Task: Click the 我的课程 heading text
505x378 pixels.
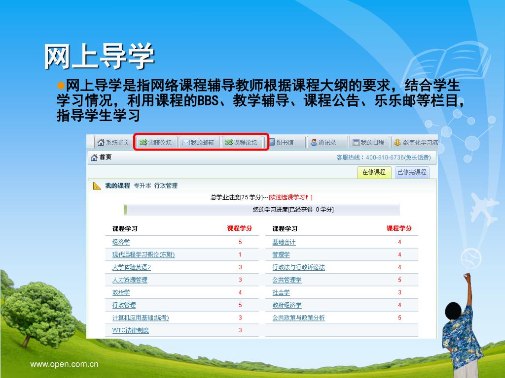Action: point(117,186)
